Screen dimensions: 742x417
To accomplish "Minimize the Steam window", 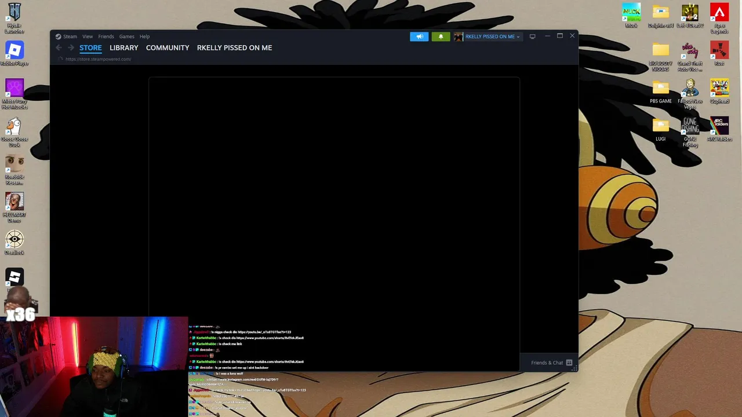I will [x=547, y=36].
